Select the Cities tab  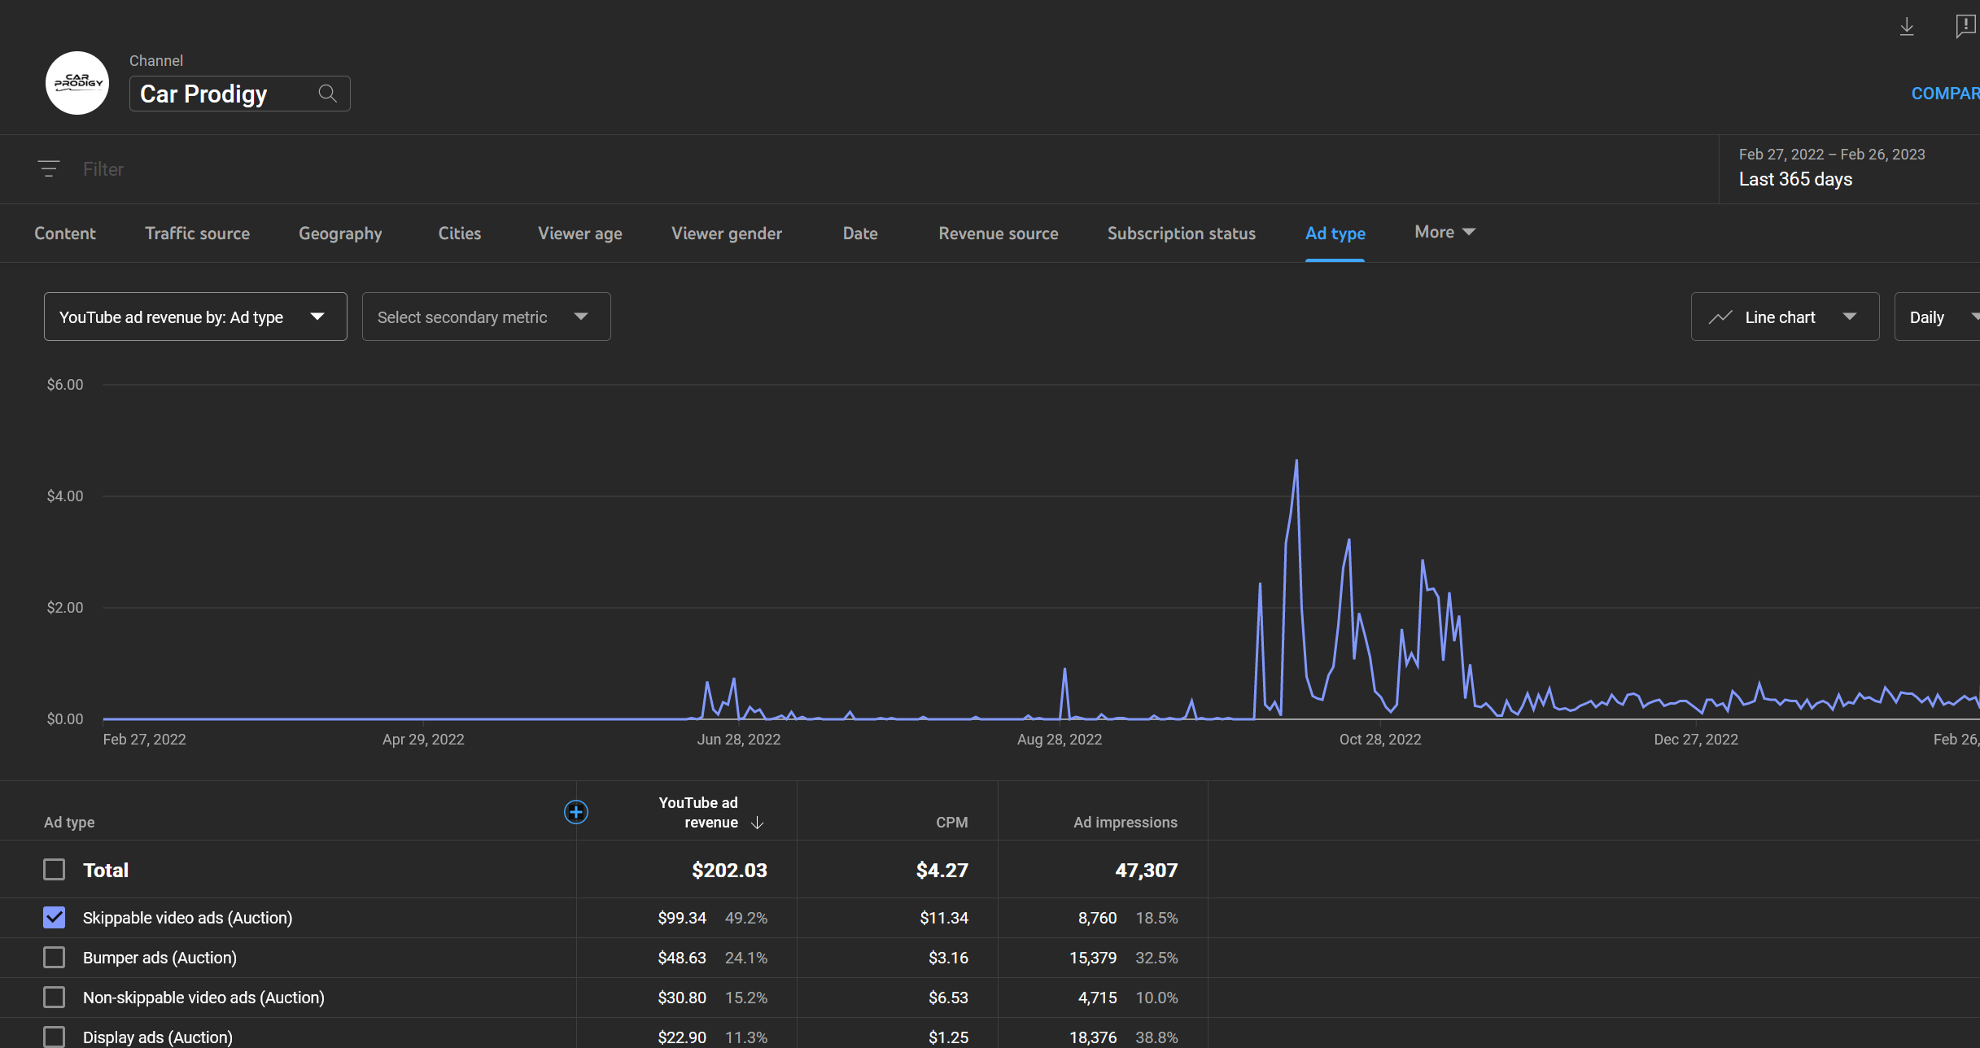pyautogui.click(x=460, y=234)
